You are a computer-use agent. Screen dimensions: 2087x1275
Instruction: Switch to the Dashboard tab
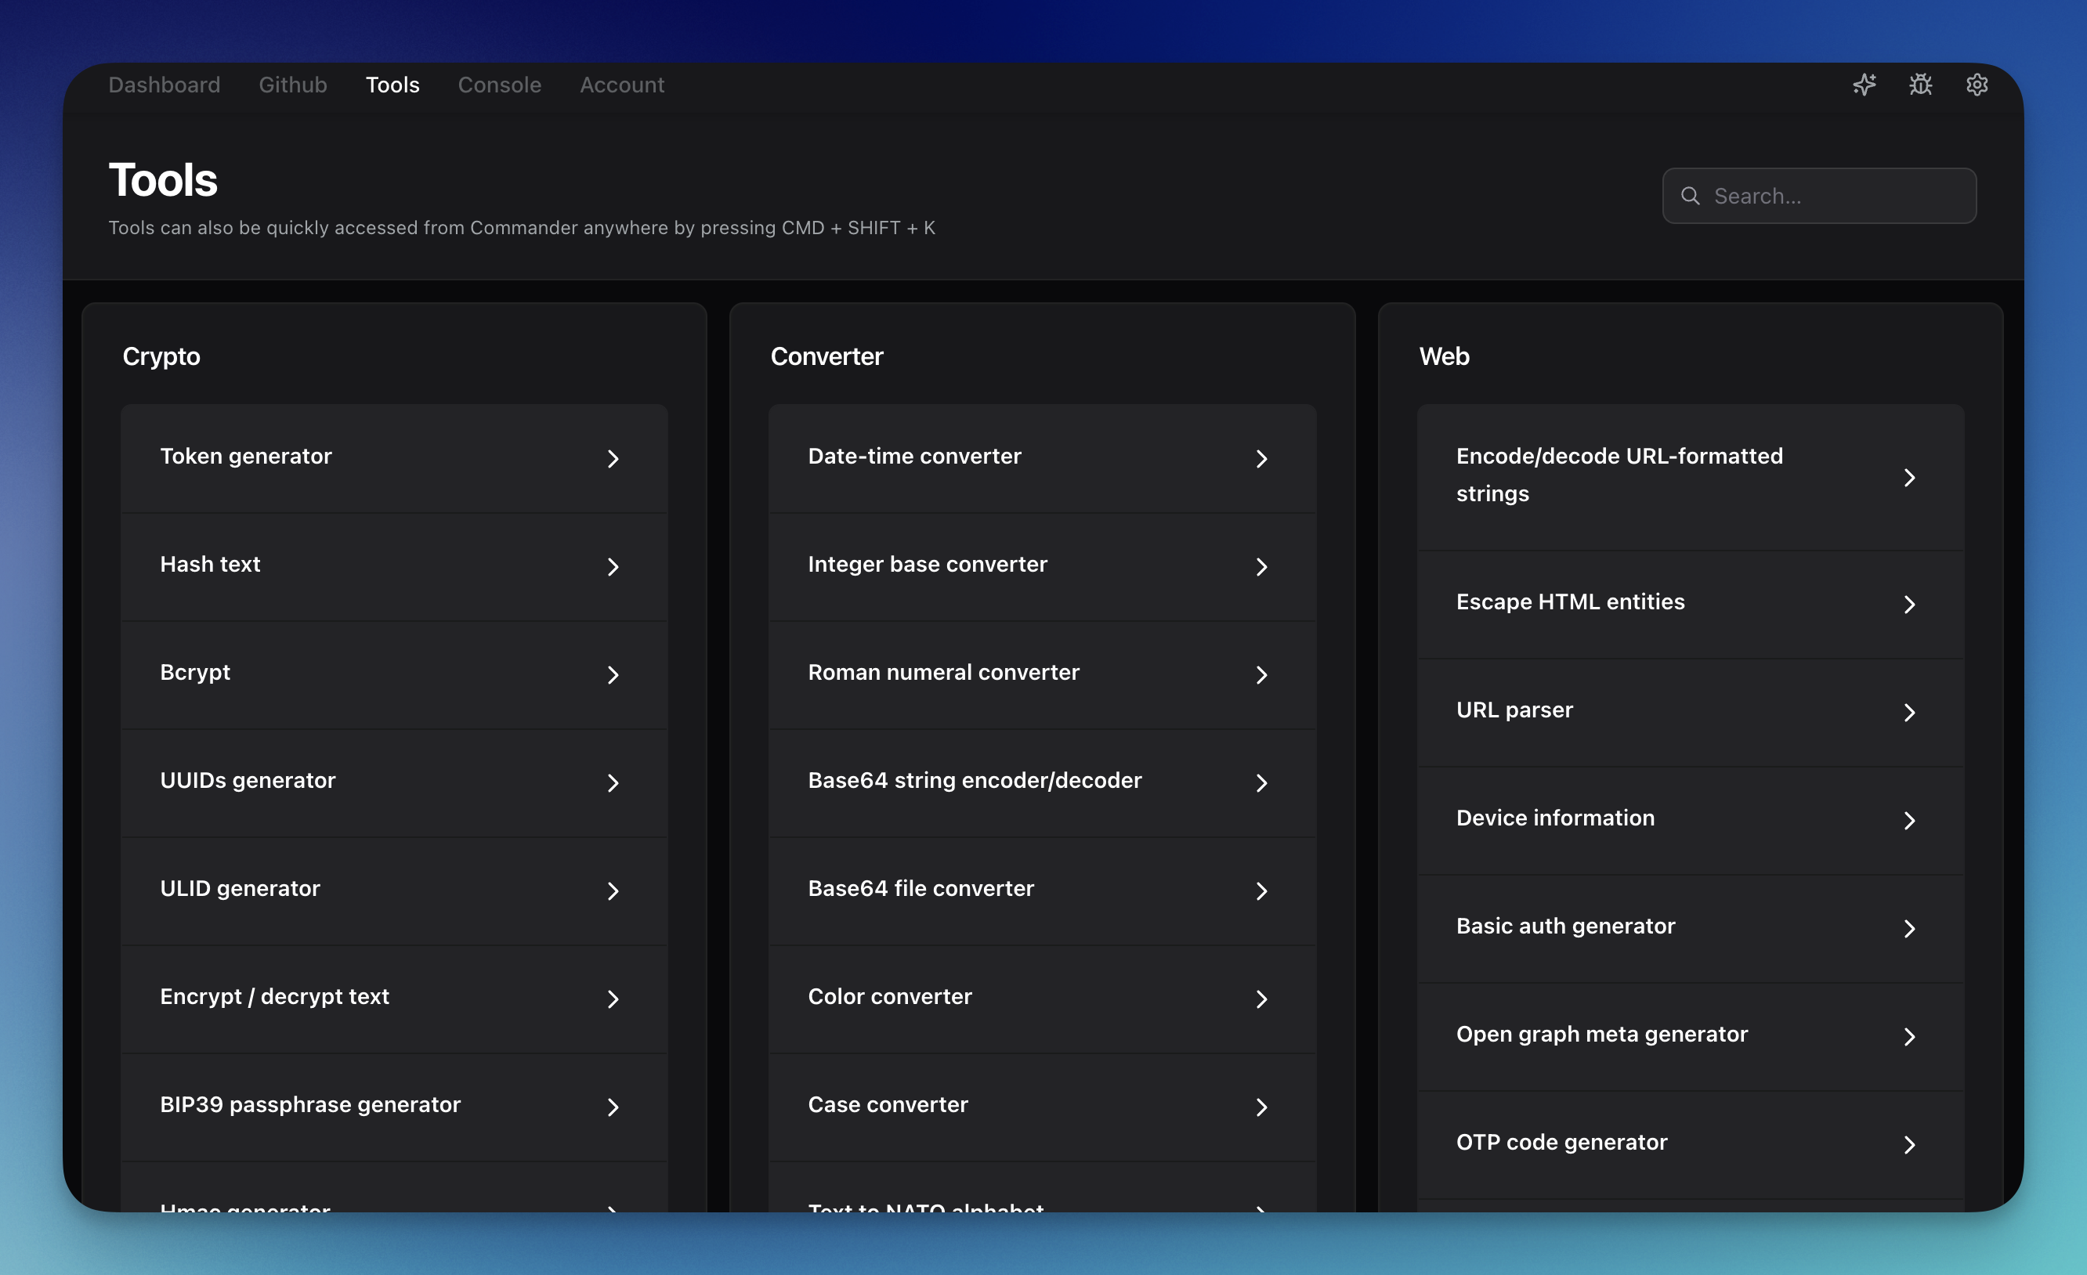(165, 85)
